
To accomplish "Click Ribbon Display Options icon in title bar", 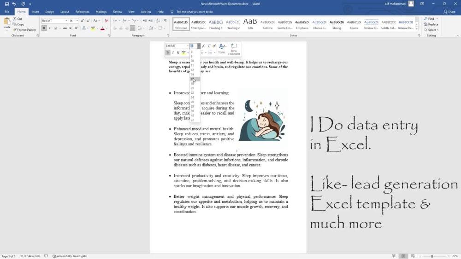I will point(422,4).
